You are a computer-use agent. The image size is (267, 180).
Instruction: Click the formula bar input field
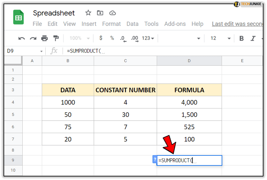coord(160,51)
